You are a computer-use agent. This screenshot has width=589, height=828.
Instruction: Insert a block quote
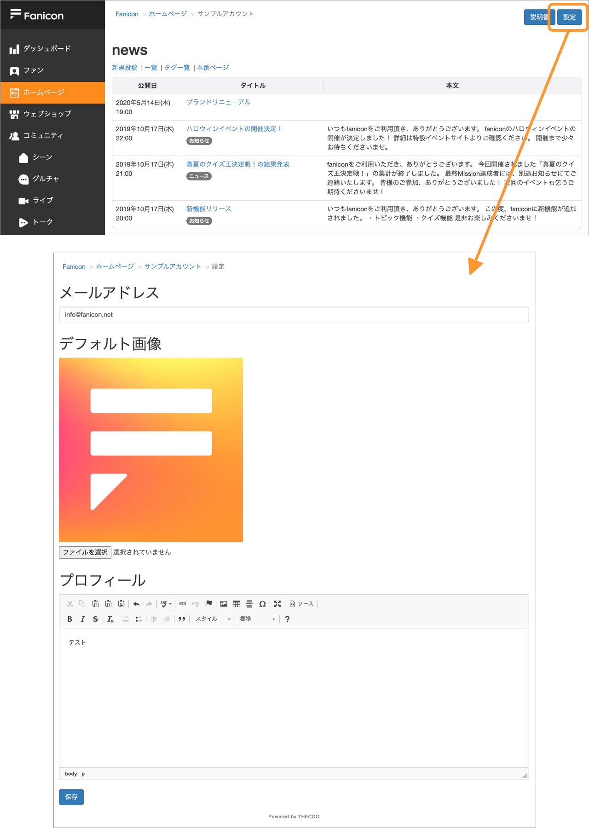pos(182,619)
